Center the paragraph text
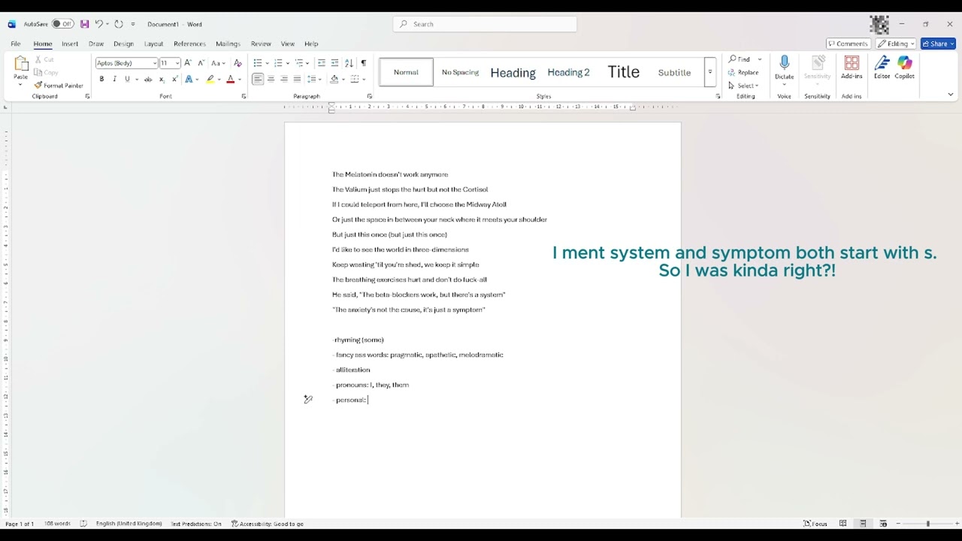 coord(271,79)
